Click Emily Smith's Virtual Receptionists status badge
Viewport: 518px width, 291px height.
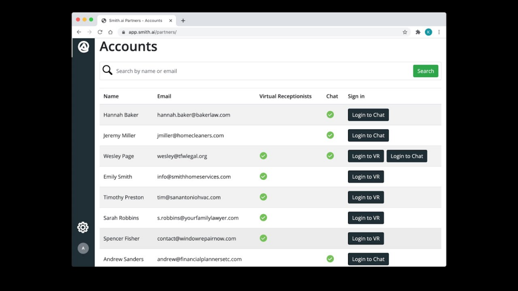(263, 176)
